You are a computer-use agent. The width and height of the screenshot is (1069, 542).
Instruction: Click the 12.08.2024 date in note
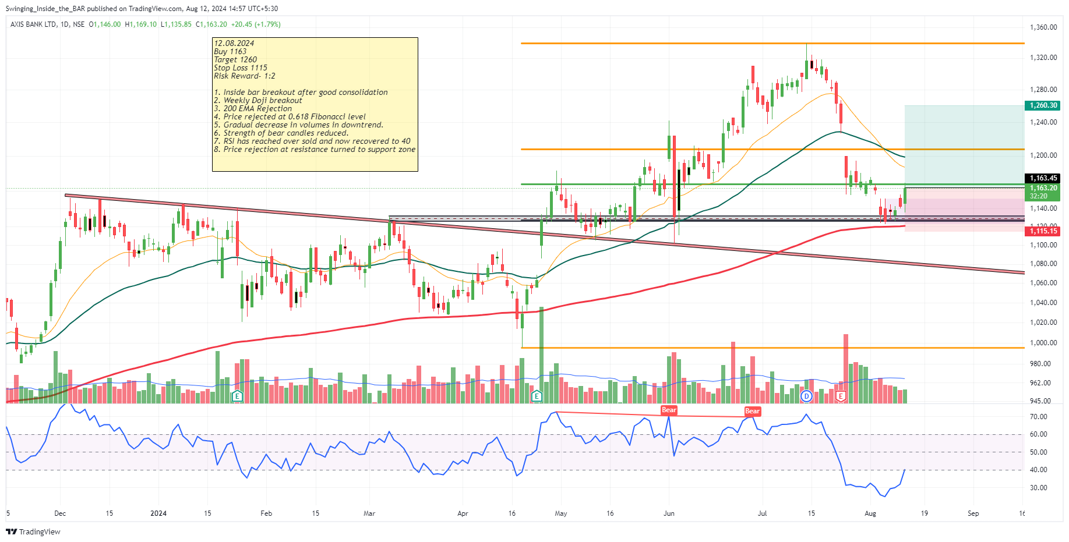234,43
